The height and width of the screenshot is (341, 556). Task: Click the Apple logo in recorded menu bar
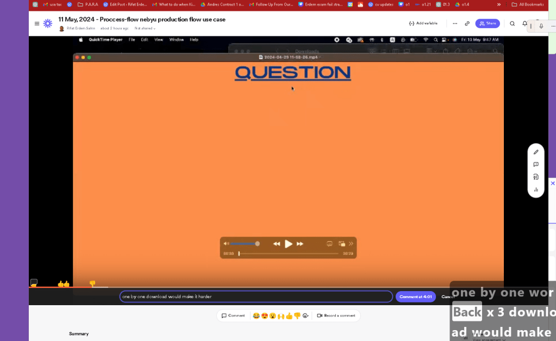click(81, 40)
